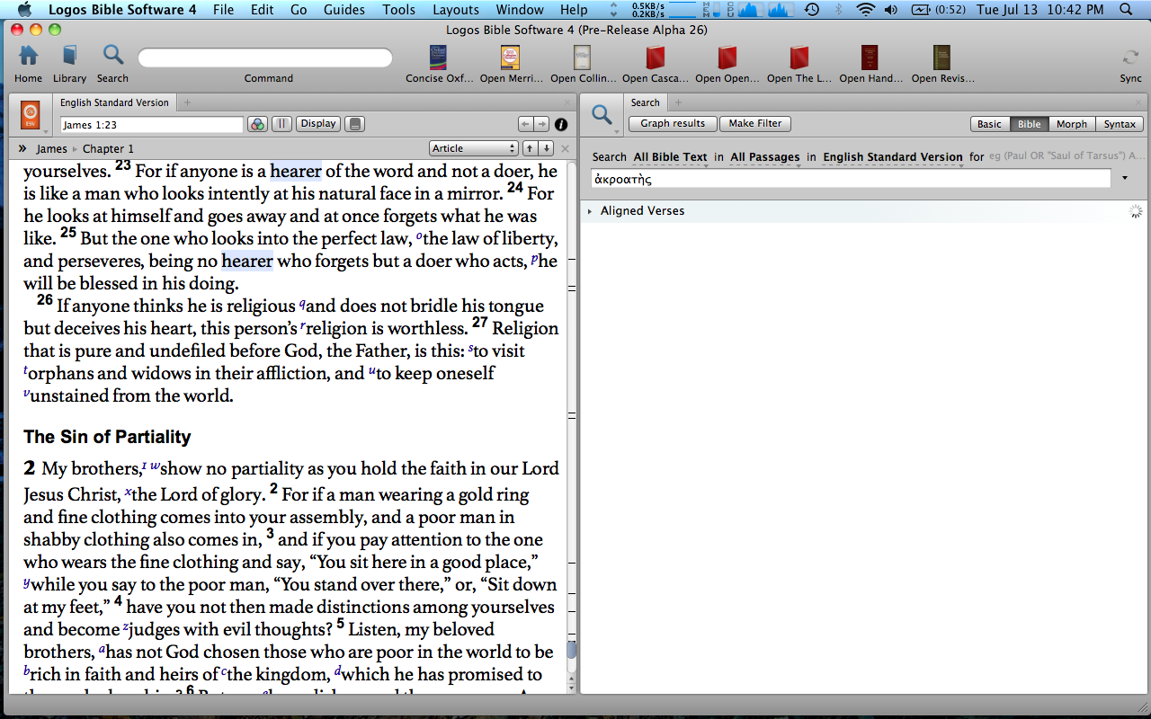This screenshot has width=1151, height=719.
Task: Open the Guides menu
Action: [344, 10]
